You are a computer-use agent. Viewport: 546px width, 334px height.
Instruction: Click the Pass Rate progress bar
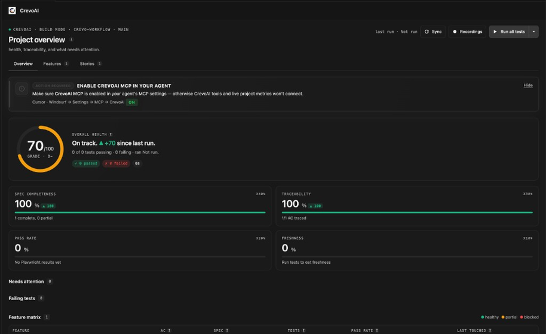pos(140,256)
